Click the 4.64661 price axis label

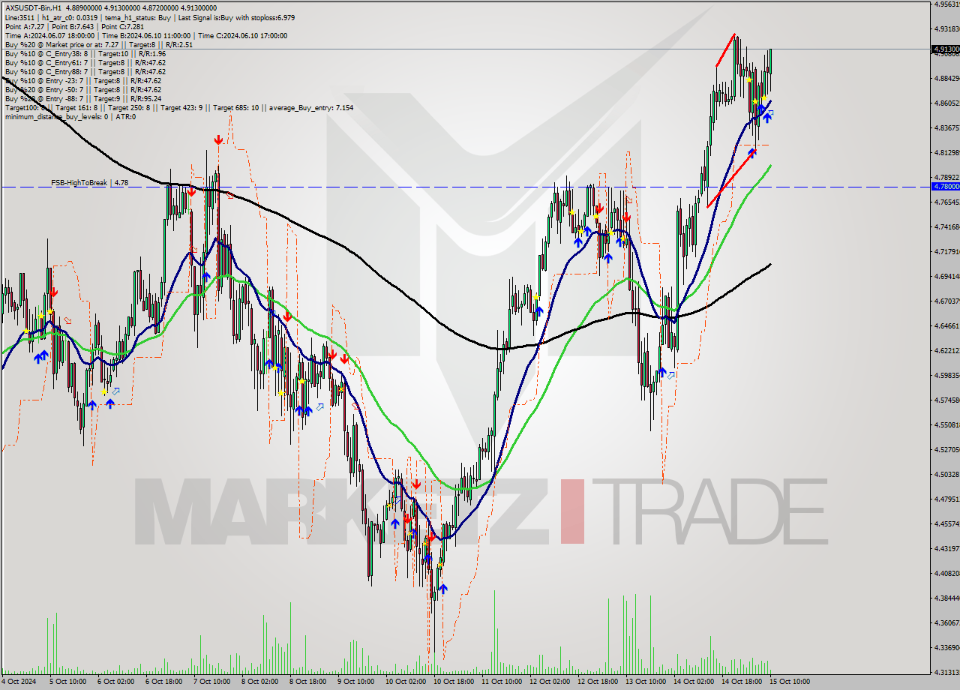coord(946,325)
